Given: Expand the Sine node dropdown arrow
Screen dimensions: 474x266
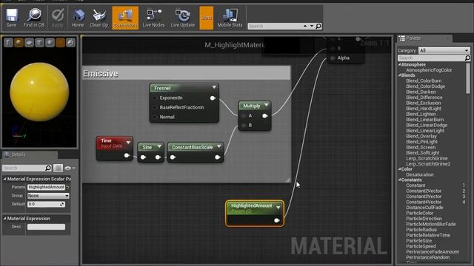Looking at the screenshot, I should pos(159,146).
